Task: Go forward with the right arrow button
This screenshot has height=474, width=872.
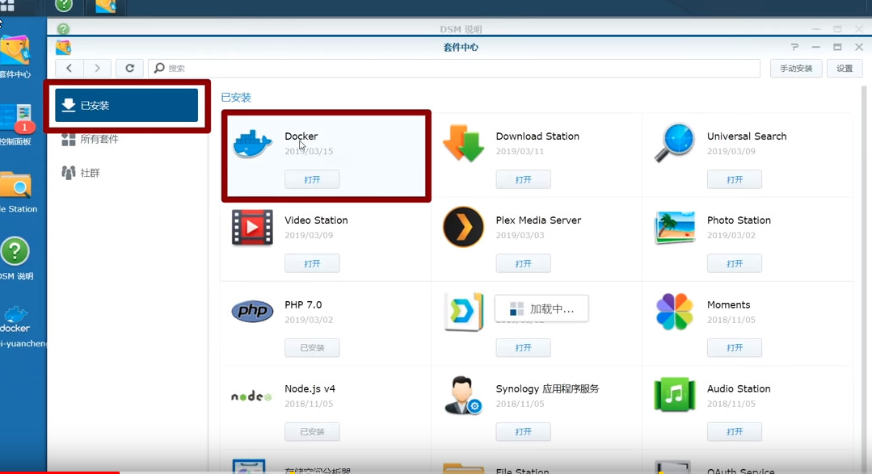Action: point(97,68)
